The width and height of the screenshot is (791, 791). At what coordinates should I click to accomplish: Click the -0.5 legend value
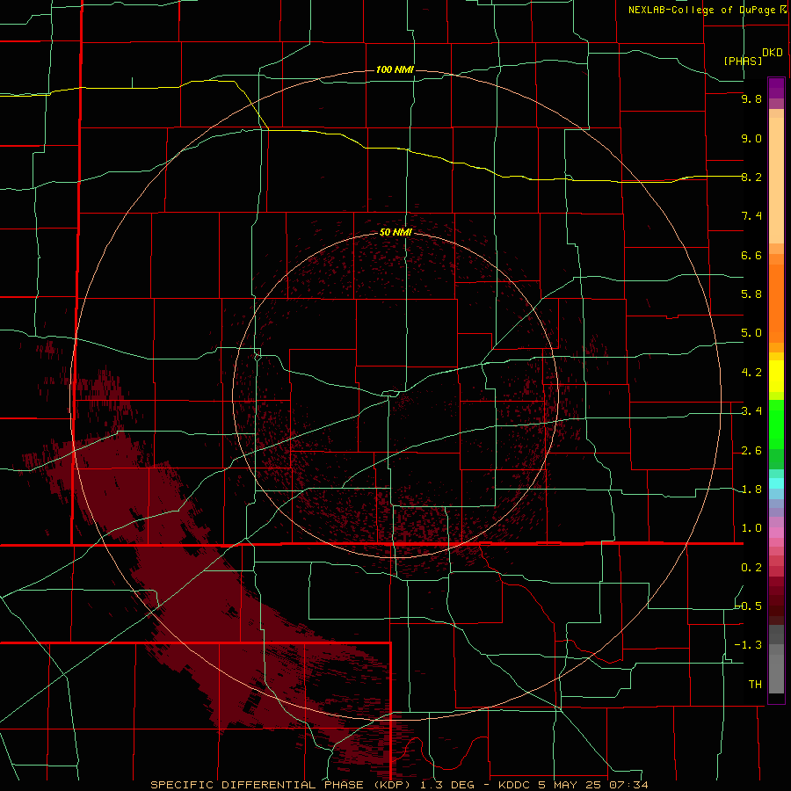click(x=749, y=606)
